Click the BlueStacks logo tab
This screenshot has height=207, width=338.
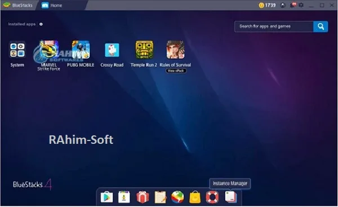(18, 5)
